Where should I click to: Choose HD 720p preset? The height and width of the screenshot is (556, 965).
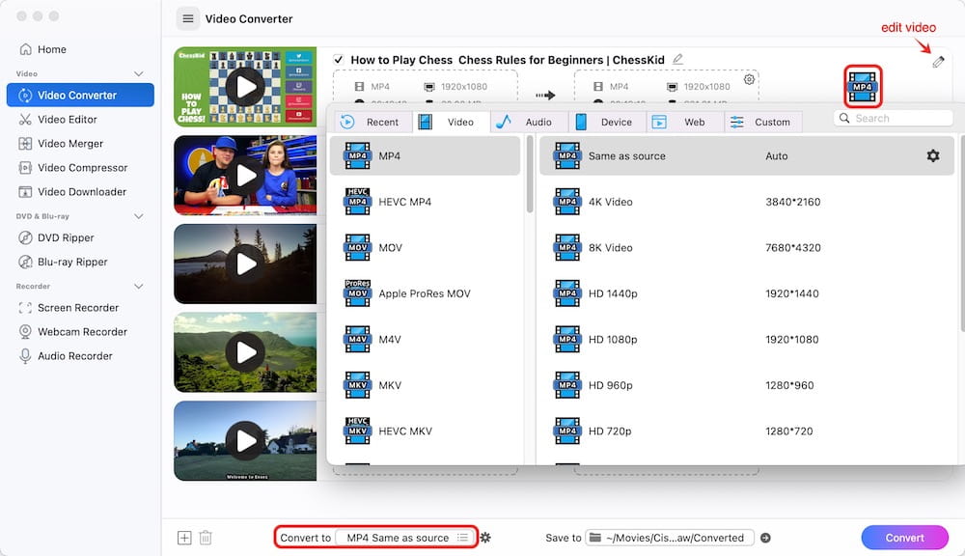tap(747, 431)
